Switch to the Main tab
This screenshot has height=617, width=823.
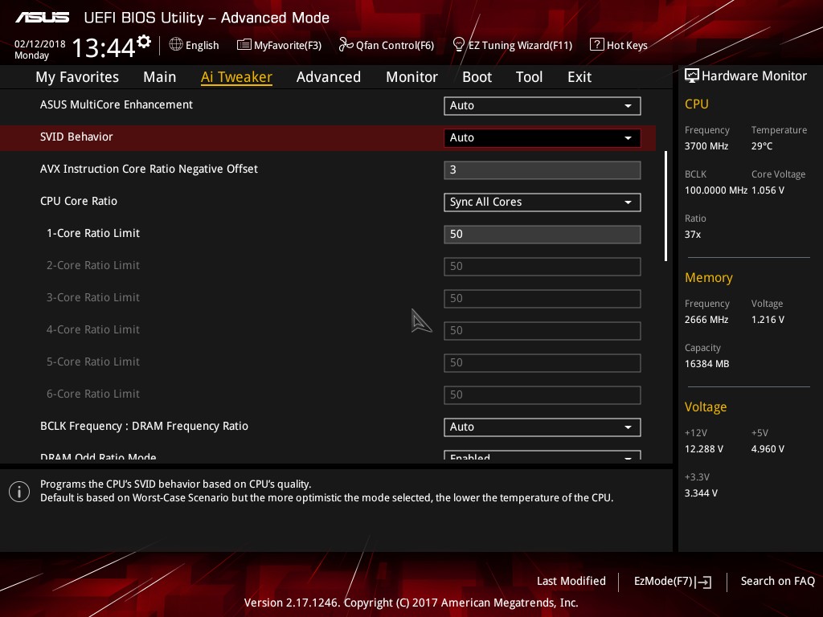tap(160, 77)
